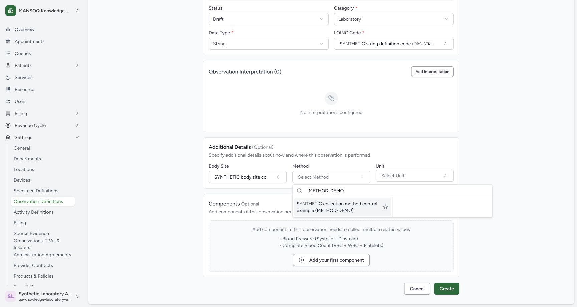Click the paperclip icon above No interpretations configured
This screenshot has width=577, height=307.
click(x=331, y=98)
